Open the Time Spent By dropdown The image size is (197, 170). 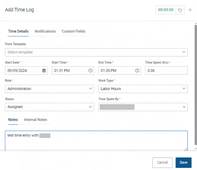point(143,107)
